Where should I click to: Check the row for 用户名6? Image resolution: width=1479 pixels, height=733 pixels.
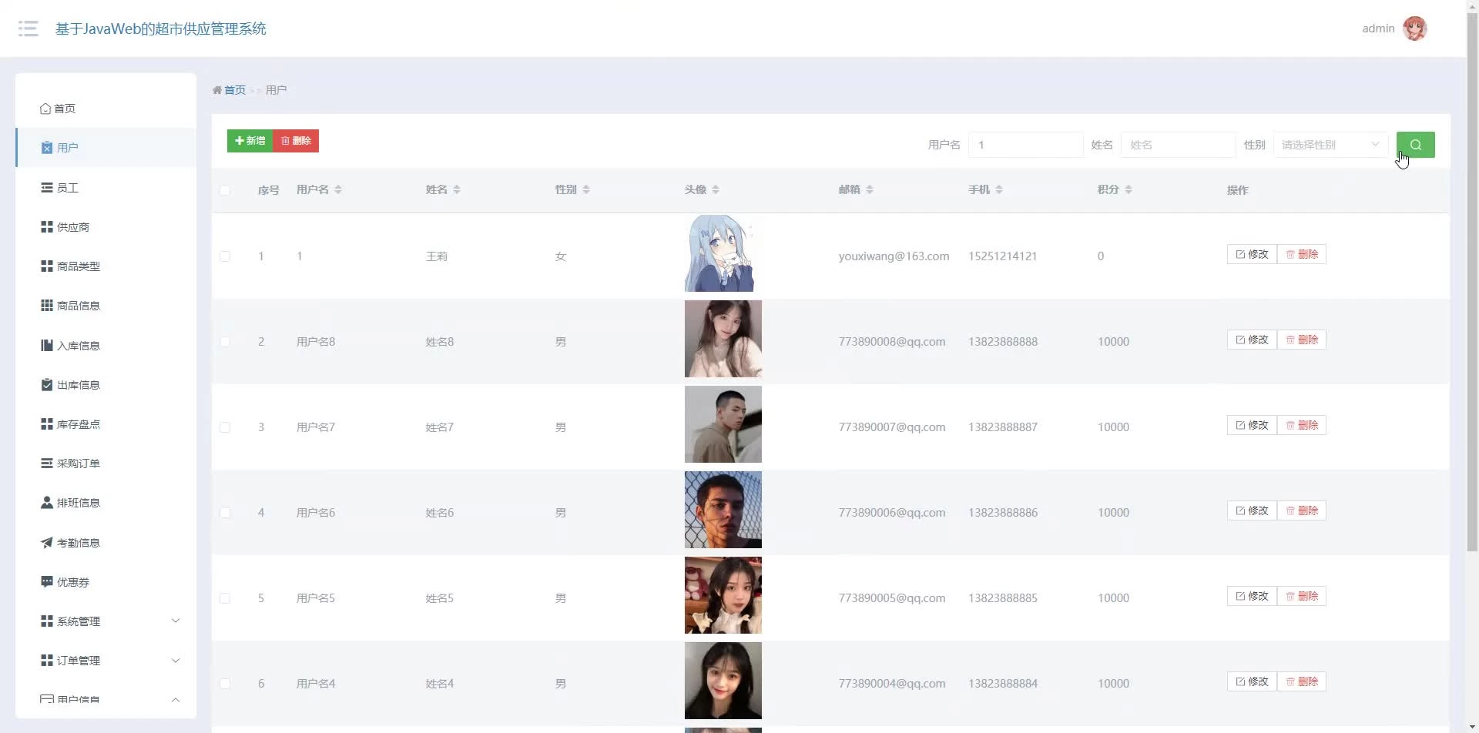225,513
